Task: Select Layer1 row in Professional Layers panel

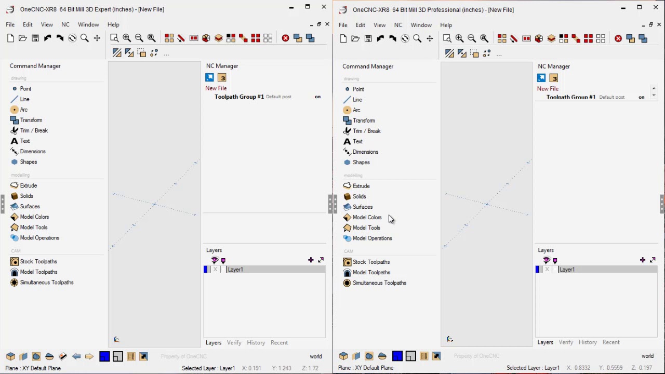Action: click(596, 270)
